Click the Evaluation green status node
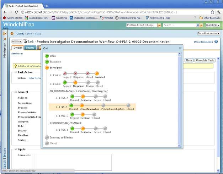 click(x=47, y=62)
